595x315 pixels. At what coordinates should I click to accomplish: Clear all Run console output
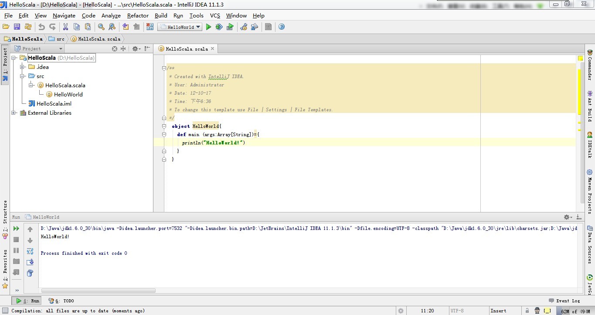pyautogui.click(x=30, y=273)
